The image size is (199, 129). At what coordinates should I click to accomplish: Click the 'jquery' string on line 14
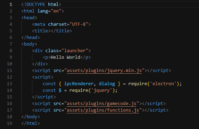102,90
